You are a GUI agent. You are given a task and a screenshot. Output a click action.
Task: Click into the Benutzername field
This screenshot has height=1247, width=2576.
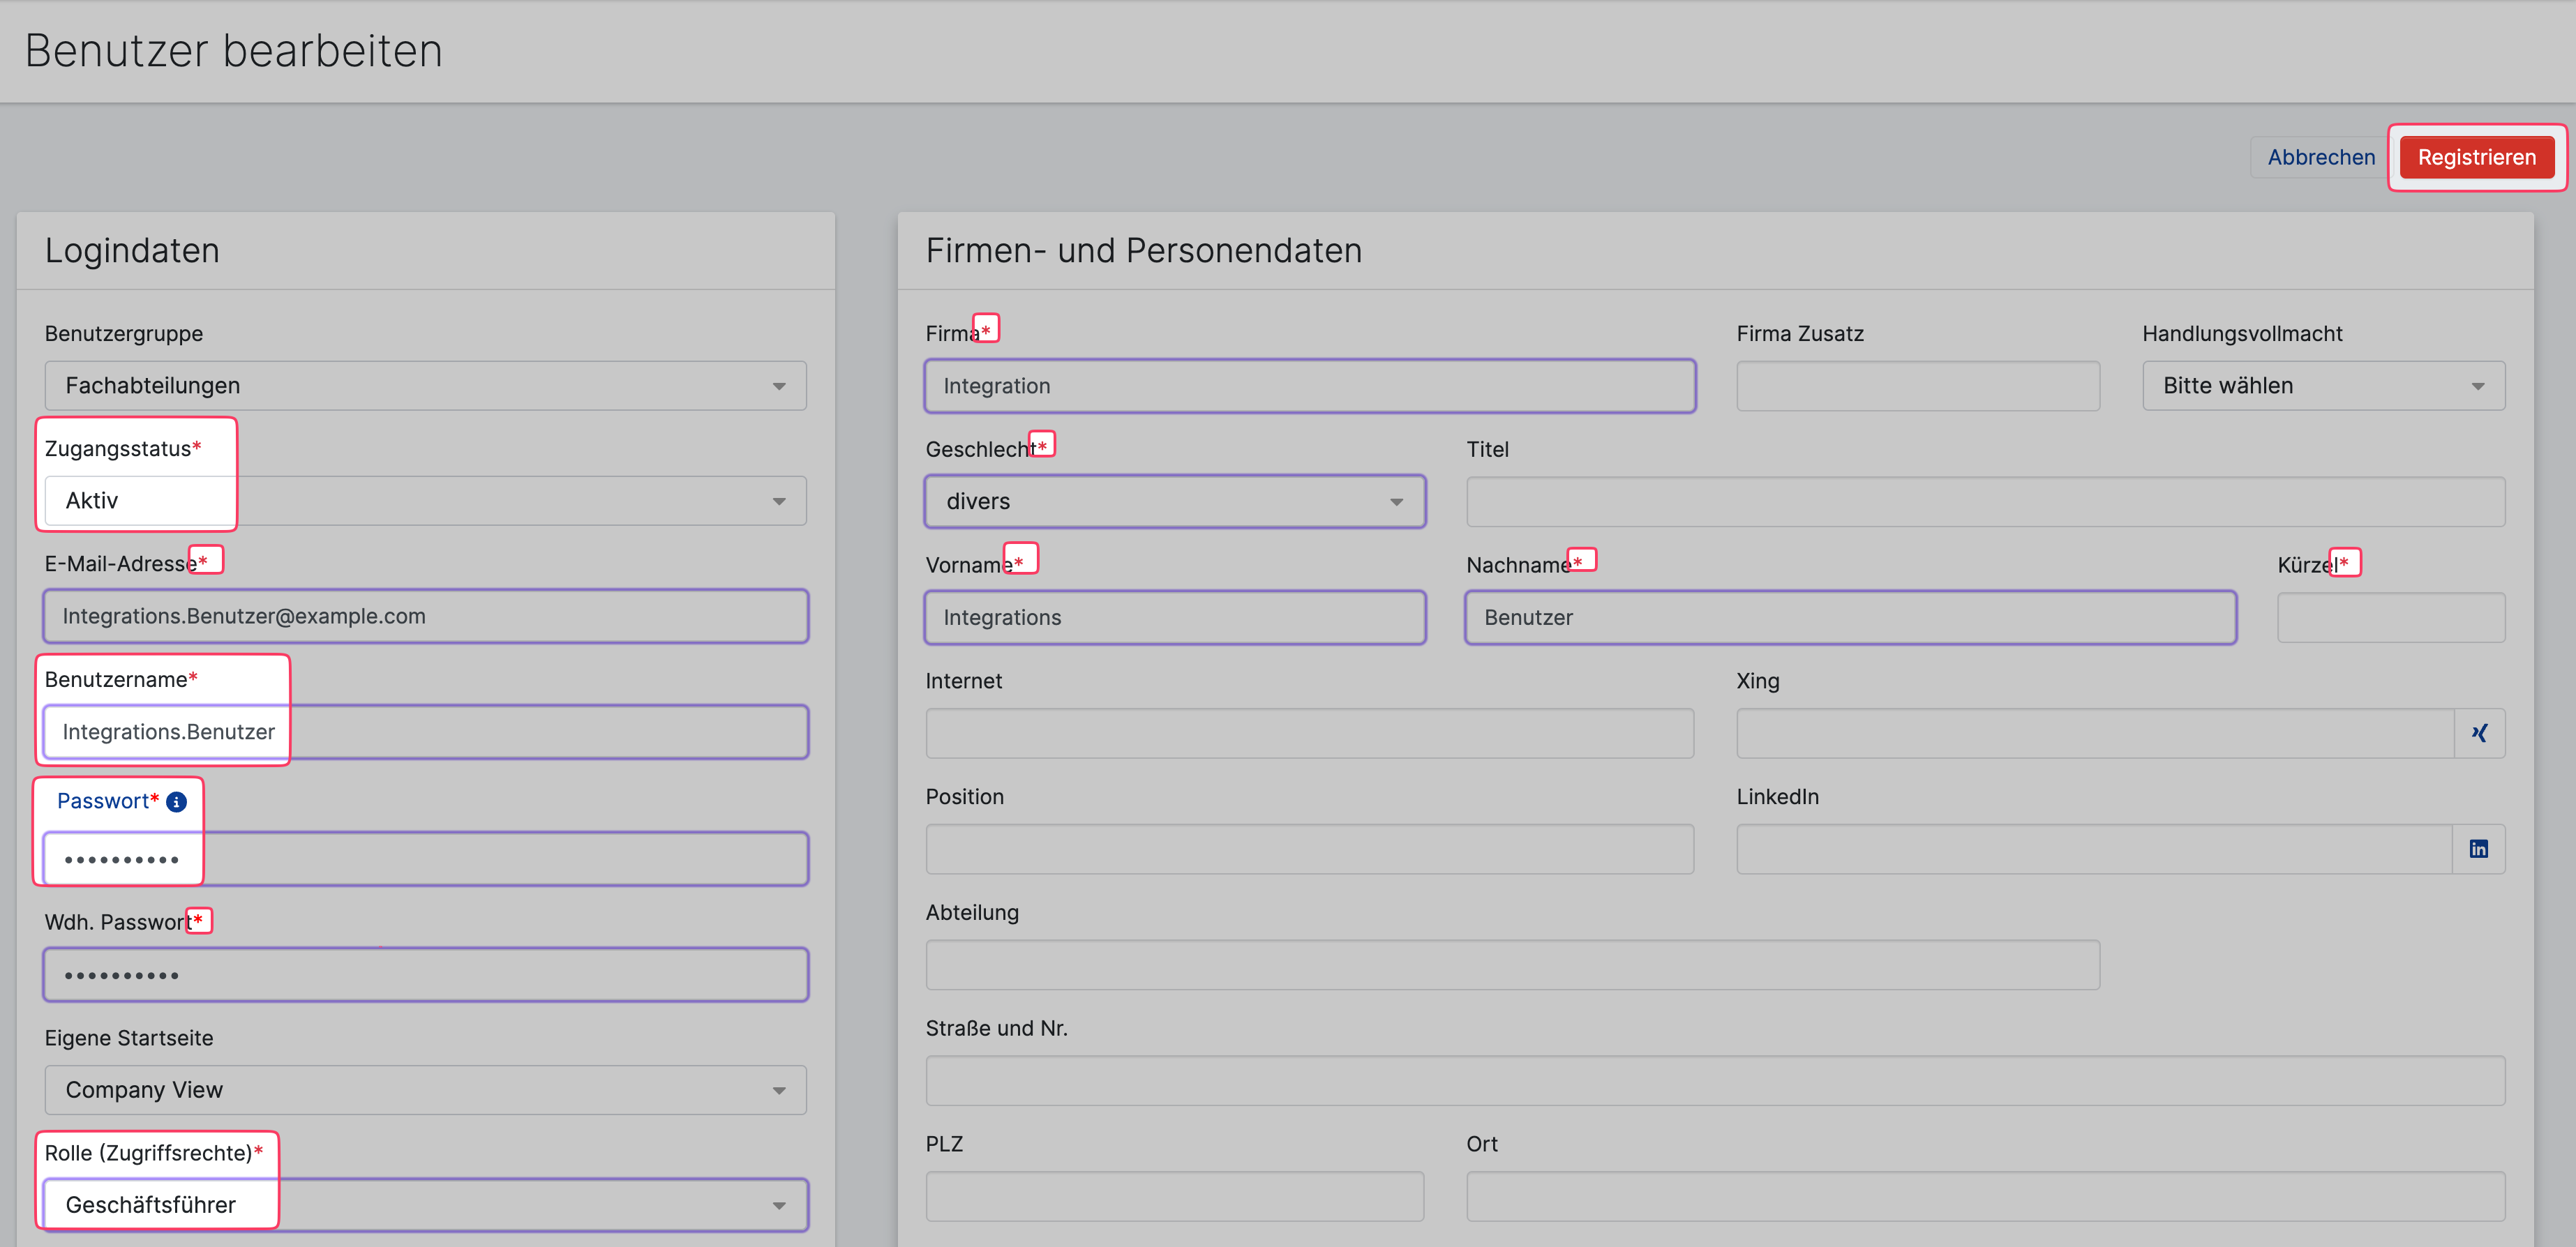tap(425, 732)
